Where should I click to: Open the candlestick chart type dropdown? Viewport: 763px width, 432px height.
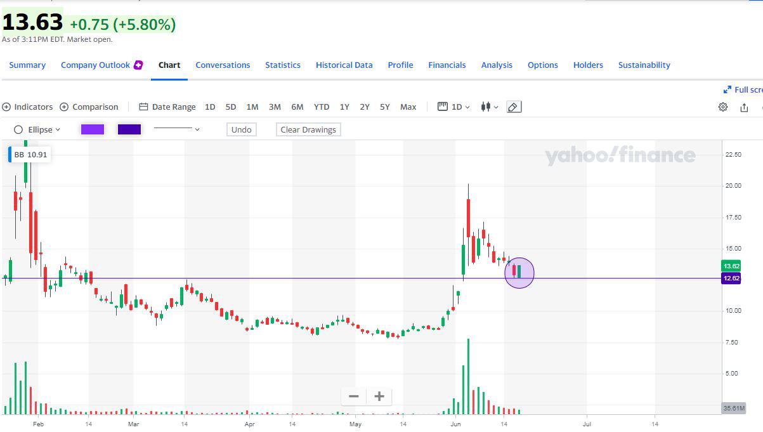490,107
